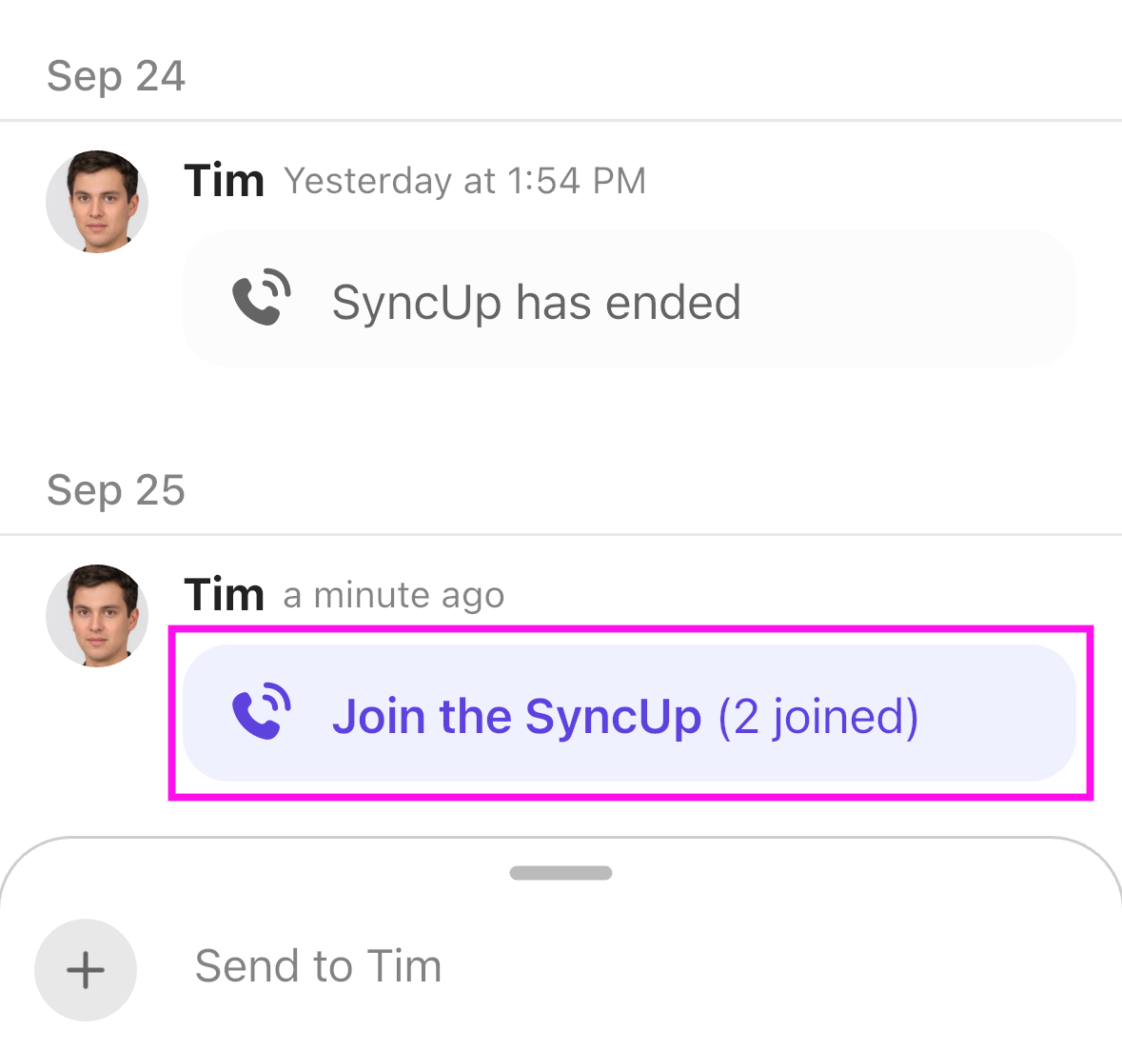Click the (2 joined) participant count text
The image size is (1122, 1051).
point(820,717)
